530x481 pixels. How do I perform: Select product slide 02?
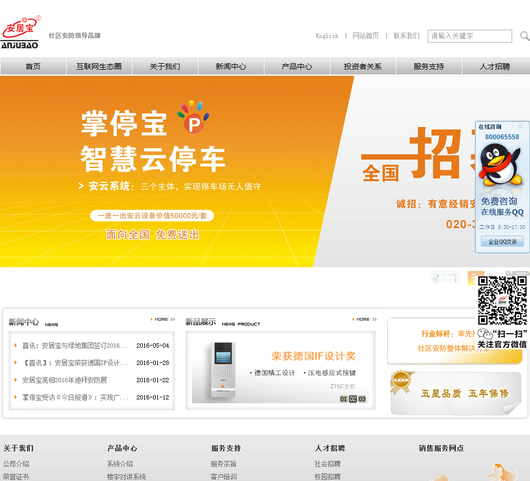point(353,399)
